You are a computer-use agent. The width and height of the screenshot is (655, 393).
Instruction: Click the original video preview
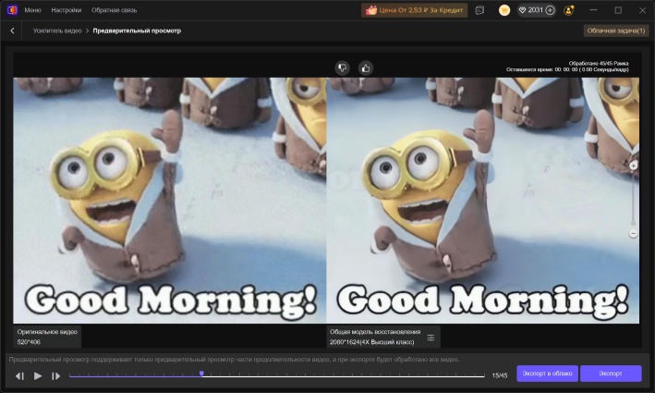(x=170, y=201)
